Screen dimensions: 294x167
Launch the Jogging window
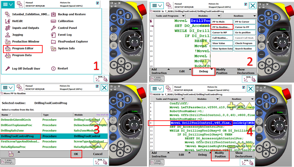pos(17,35)
